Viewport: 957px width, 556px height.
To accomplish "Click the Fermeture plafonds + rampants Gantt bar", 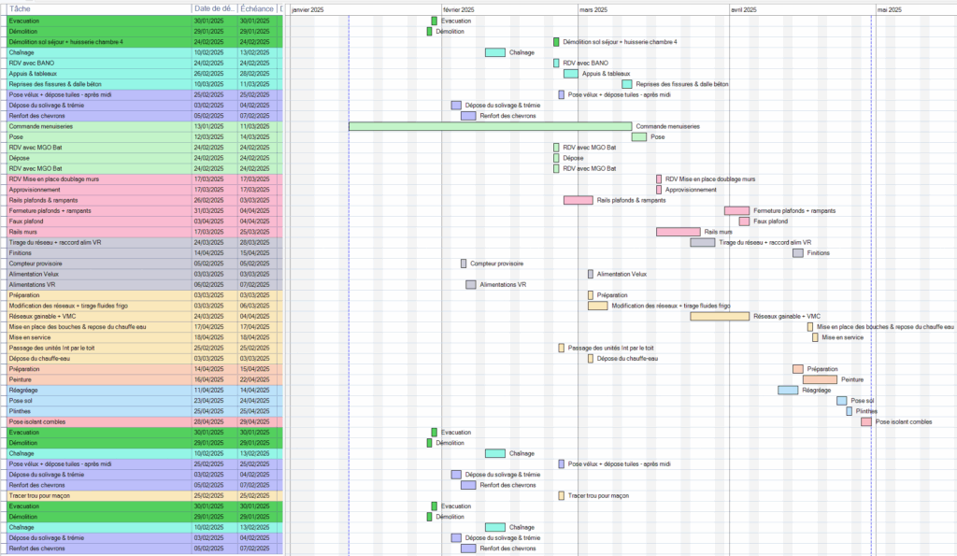I will point(736,211).
